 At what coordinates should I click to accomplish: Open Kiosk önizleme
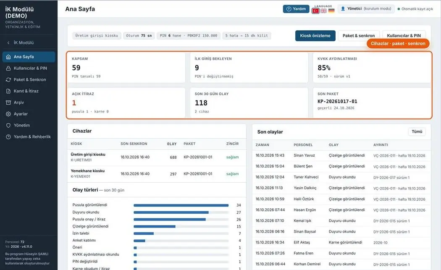coord(315,36)
